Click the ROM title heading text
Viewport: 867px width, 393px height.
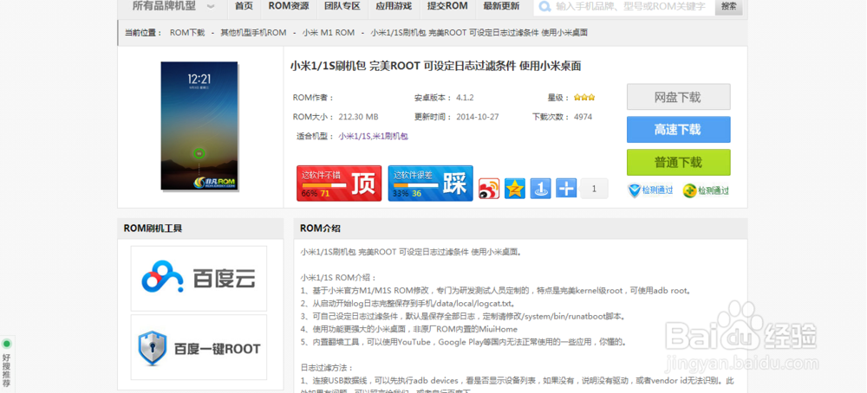[436, 67]
